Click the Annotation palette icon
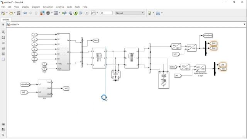The image size is (247, 139). click(3, 48)
